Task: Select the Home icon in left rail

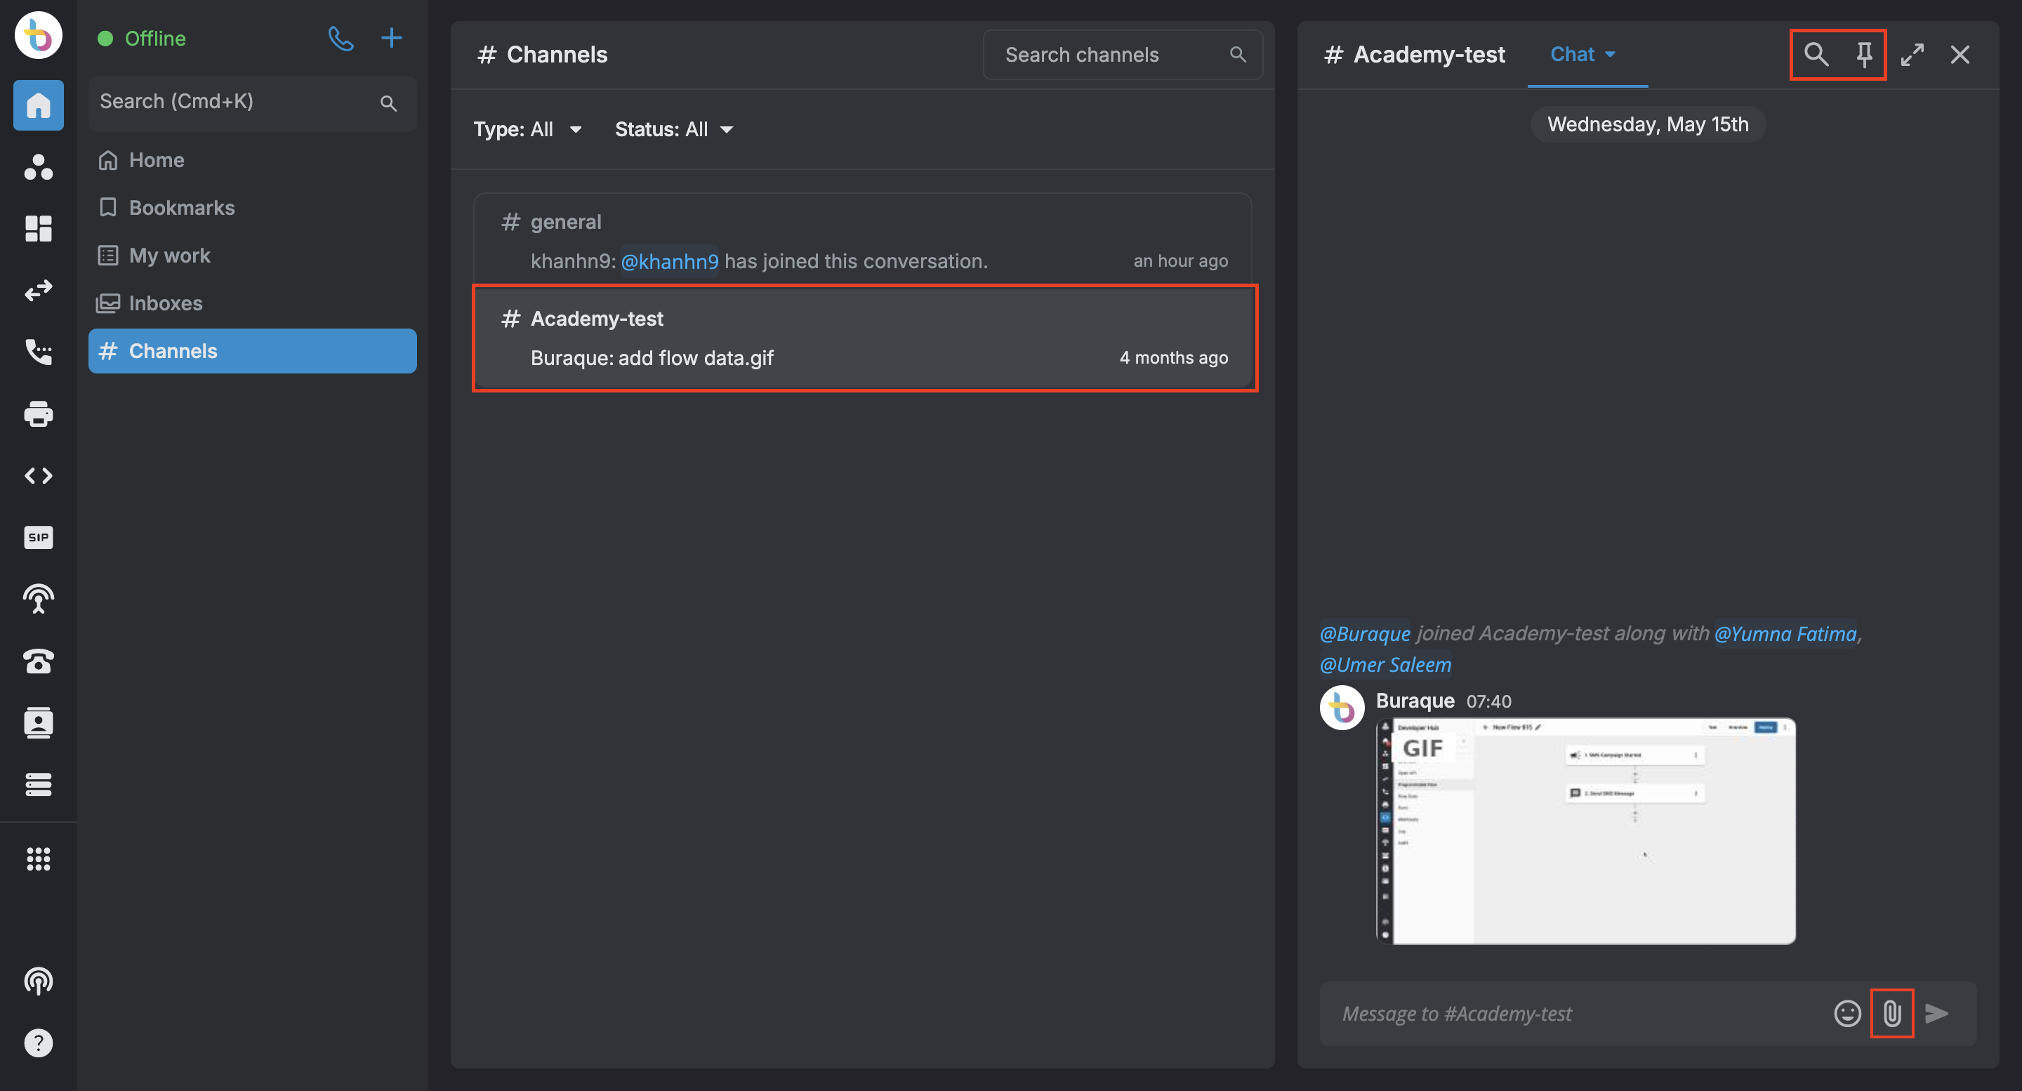Action: click(39, 105)
